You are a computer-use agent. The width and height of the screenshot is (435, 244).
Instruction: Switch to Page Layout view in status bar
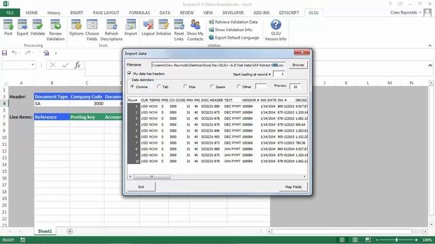pos(355,240)
